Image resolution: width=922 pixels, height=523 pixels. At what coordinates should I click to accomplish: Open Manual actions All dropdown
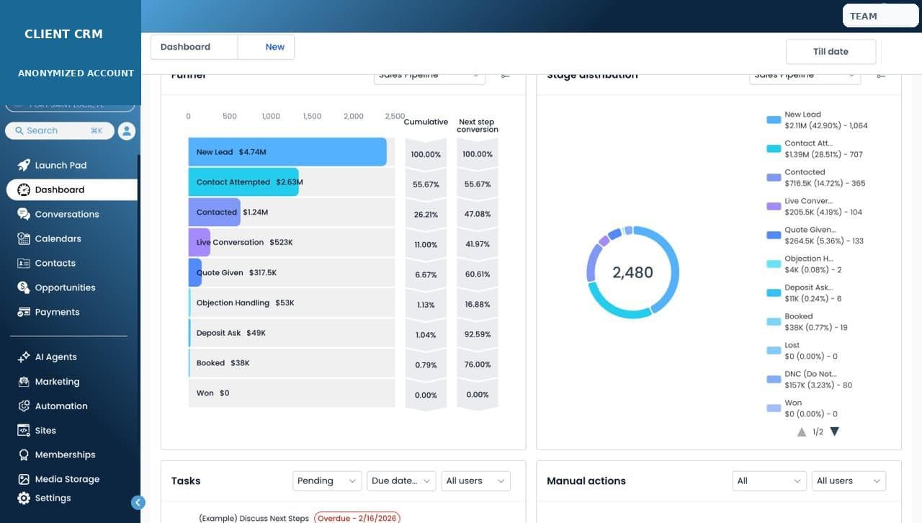769,480
